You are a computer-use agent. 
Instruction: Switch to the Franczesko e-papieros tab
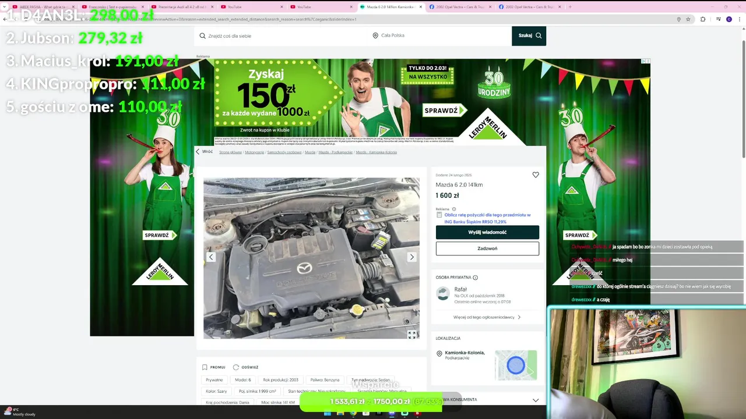pos(112,7)
